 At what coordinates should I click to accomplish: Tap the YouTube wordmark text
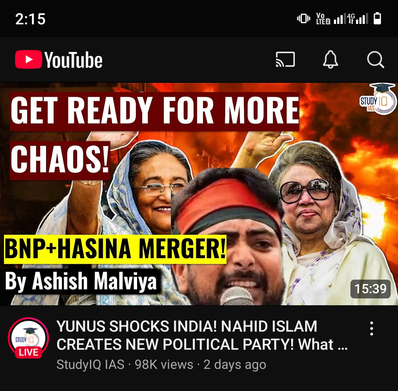[74, 60]
